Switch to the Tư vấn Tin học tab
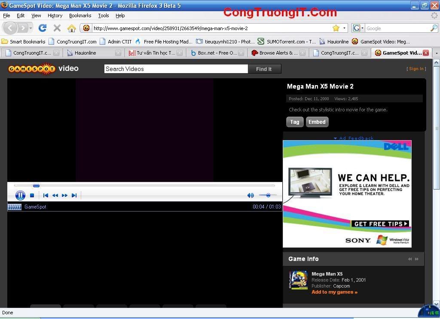This screenshot has width=440, height=319. 155,53
